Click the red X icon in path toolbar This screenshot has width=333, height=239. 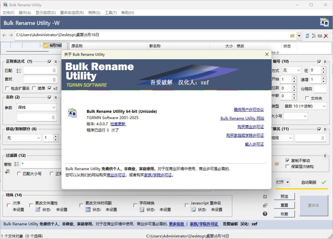(x=326, y=36)
